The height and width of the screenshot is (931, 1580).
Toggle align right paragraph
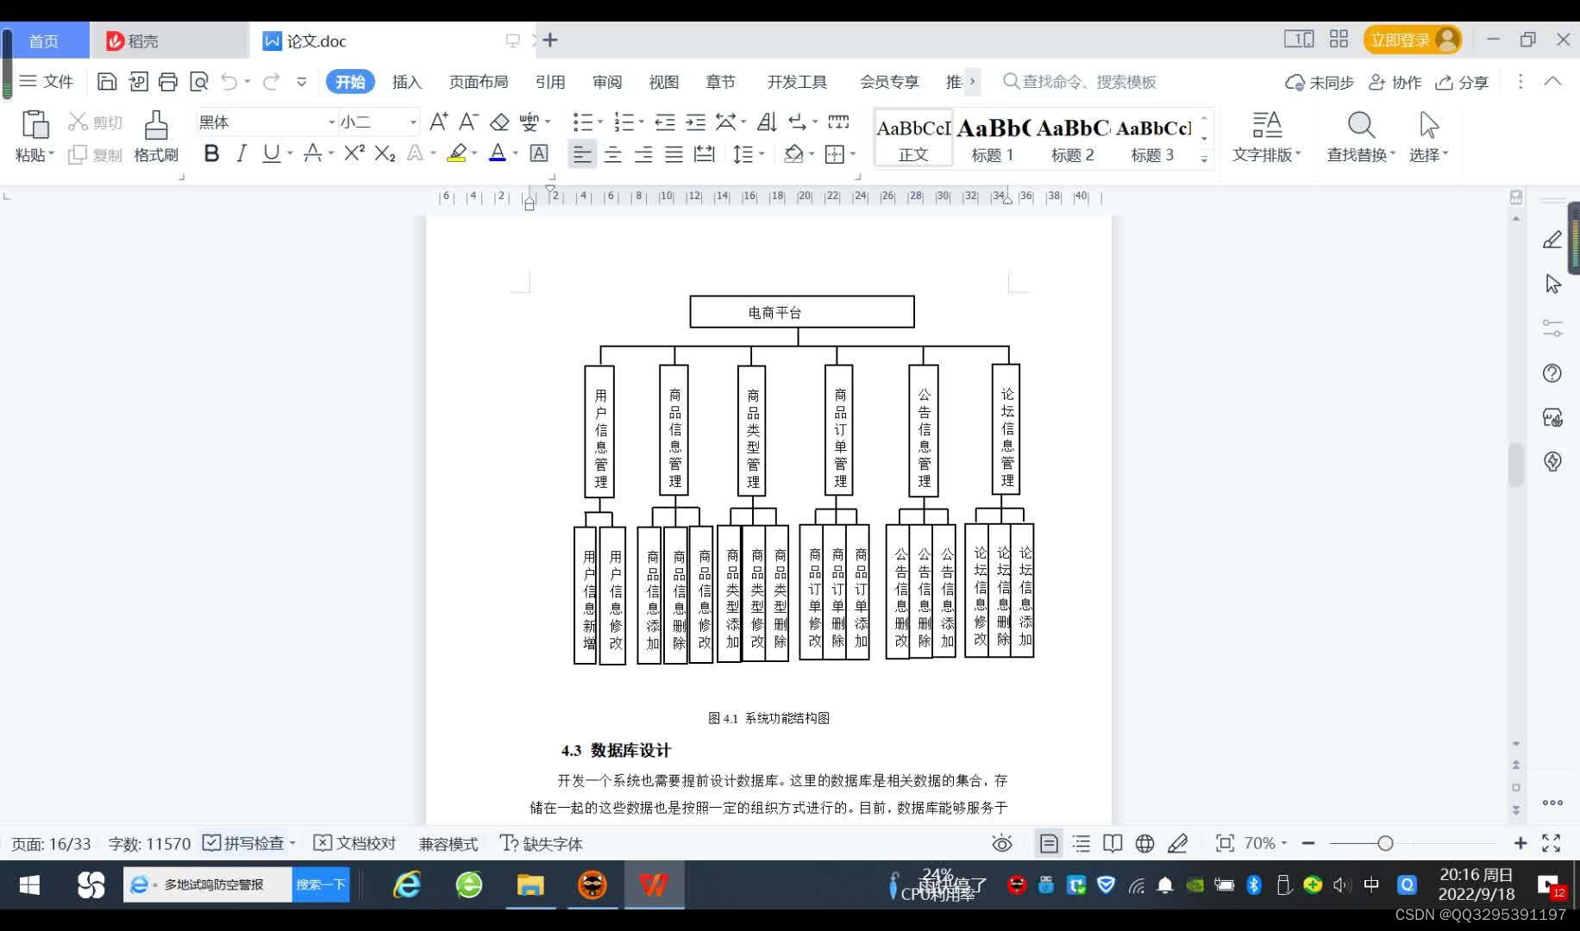click(643, 154)
